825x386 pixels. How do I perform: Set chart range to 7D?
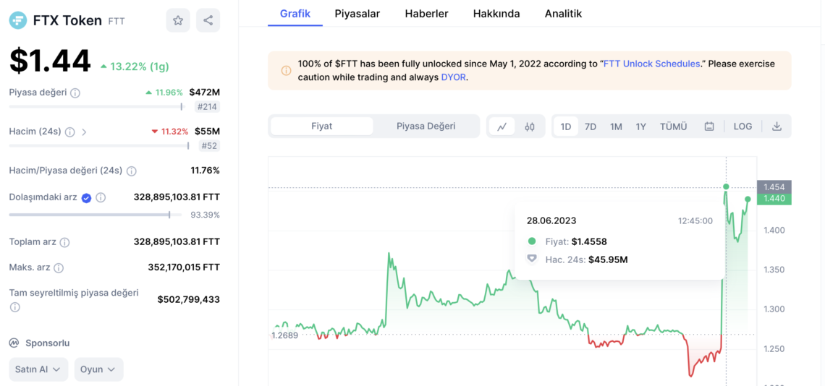tap(591, 126)
